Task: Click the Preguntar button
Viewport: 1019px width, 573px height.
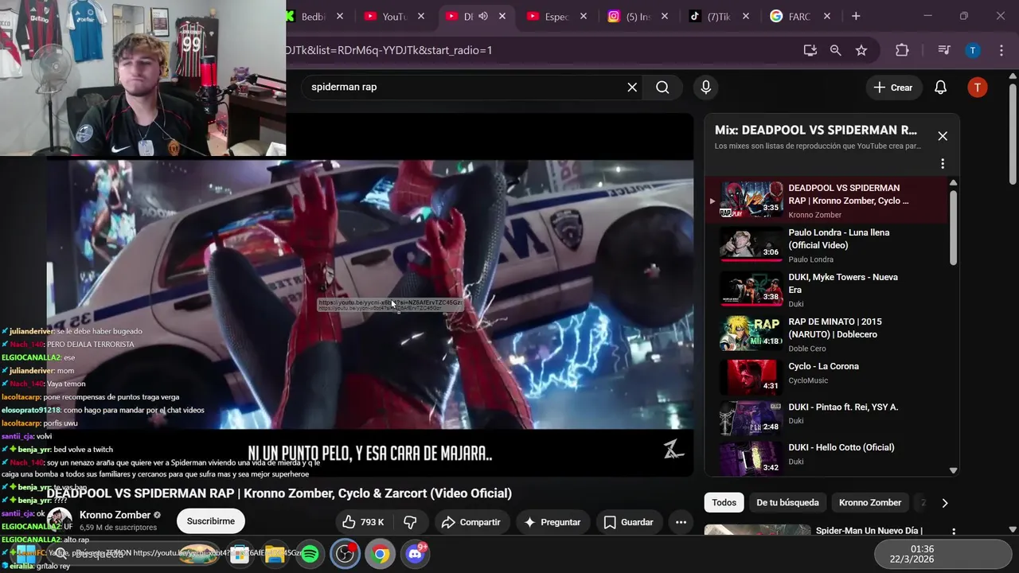Action: (552, 522)
